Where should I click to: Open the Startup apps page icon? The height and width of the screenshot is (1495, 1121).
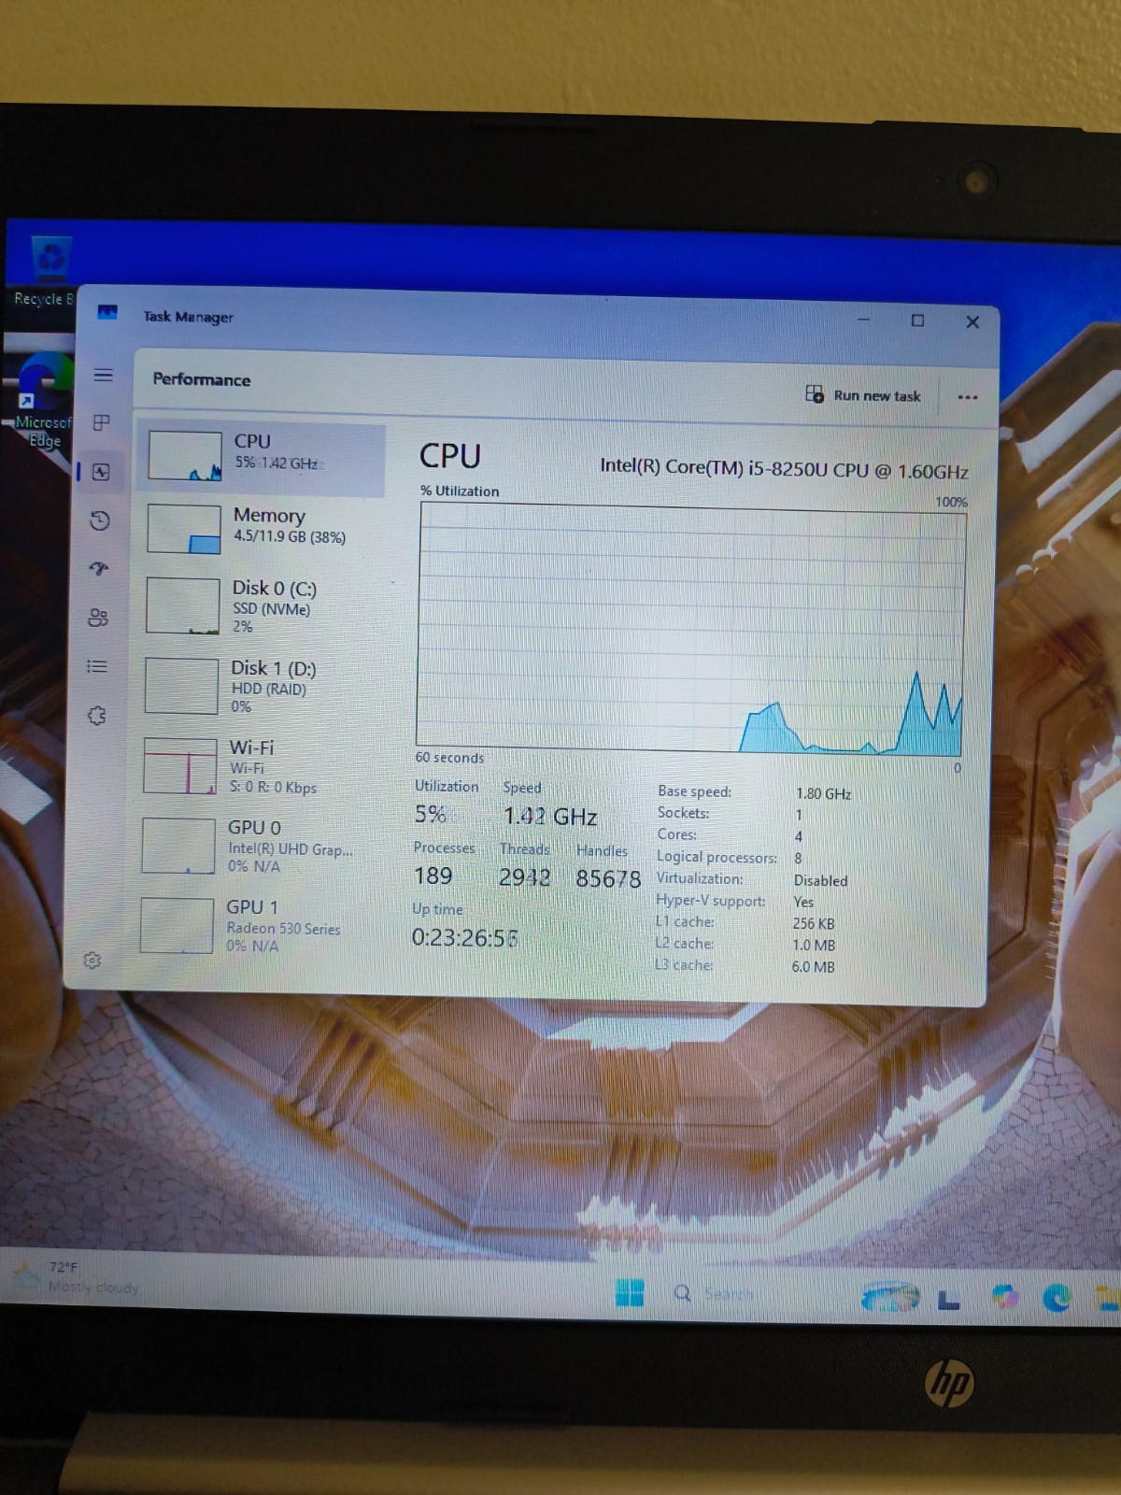(x=99, y=569)
